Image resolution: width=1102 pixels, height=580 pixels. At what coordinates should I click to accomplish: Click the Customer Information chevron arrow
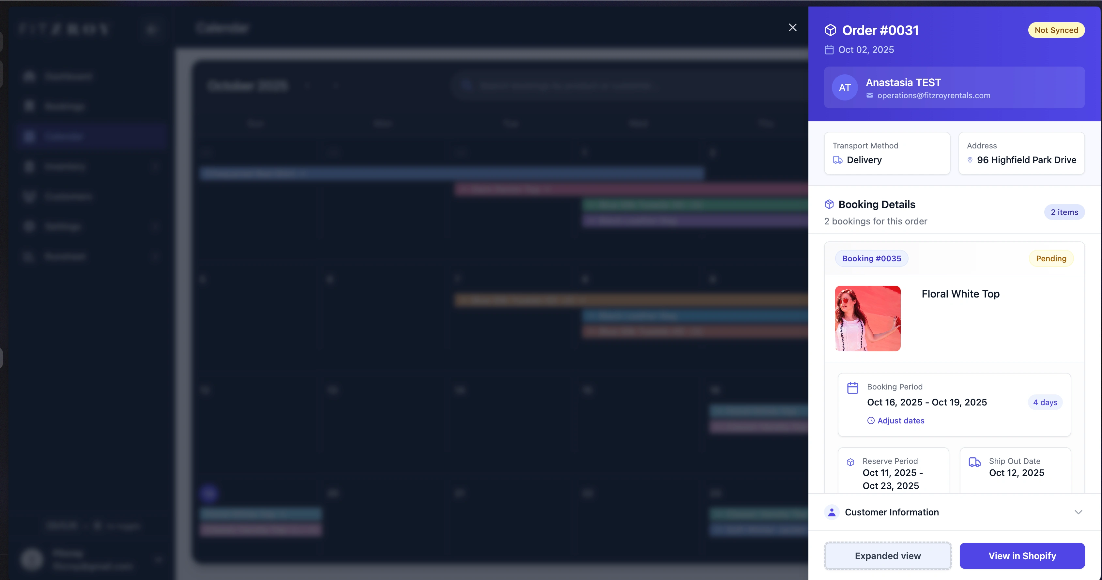click(x=1078, y=512)
